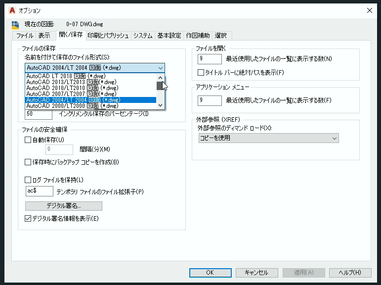The height and width of the screenshot is (285, 381).
Task: Click the format list scroll up arrow
Action: 160,78
